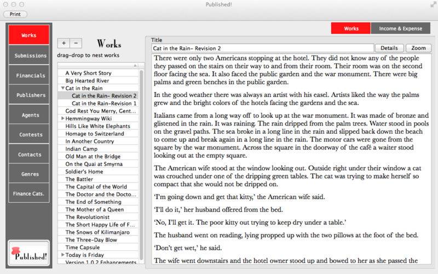This screenshot has width=438, height=274.
Task: Toggle fullscreen arrows in the title bar
Action: coord(433,4)
